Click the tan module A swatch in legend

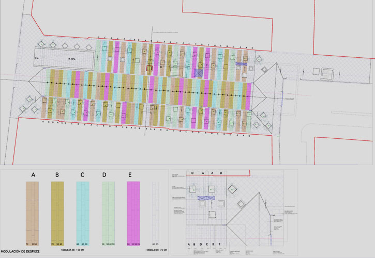tap(33, 213)
